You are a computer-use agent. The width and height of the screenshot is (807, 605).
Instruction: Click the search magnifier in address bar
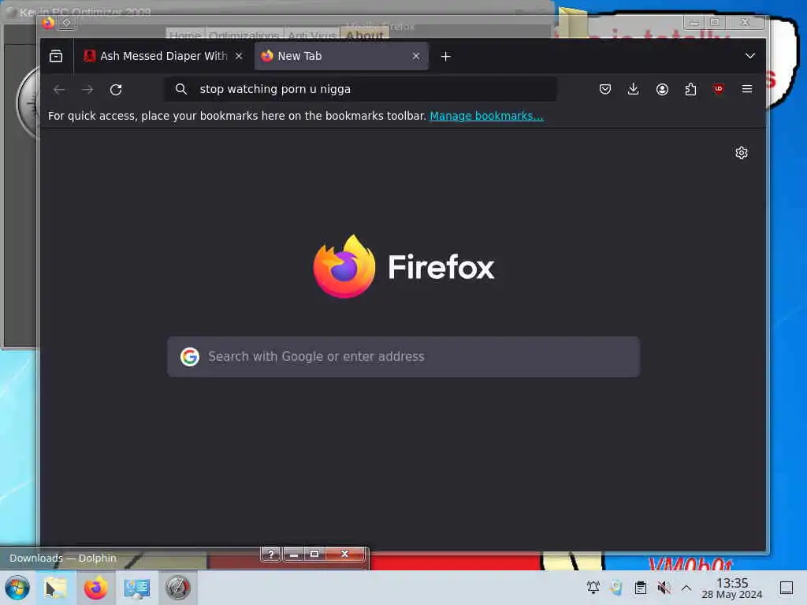coord(181,89)
